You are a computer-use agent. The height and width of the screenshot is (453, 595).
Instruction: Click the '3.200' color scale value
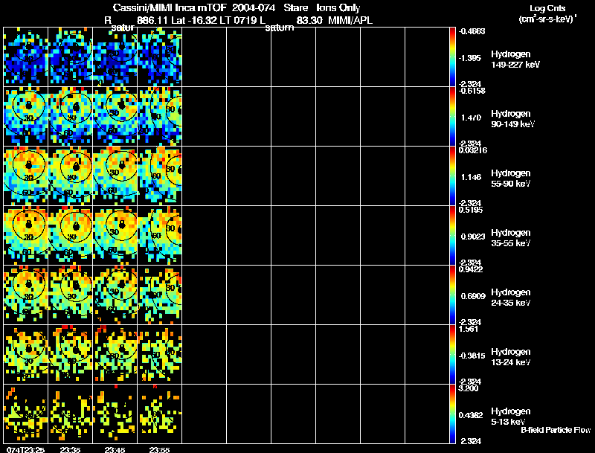pos(469,388)
